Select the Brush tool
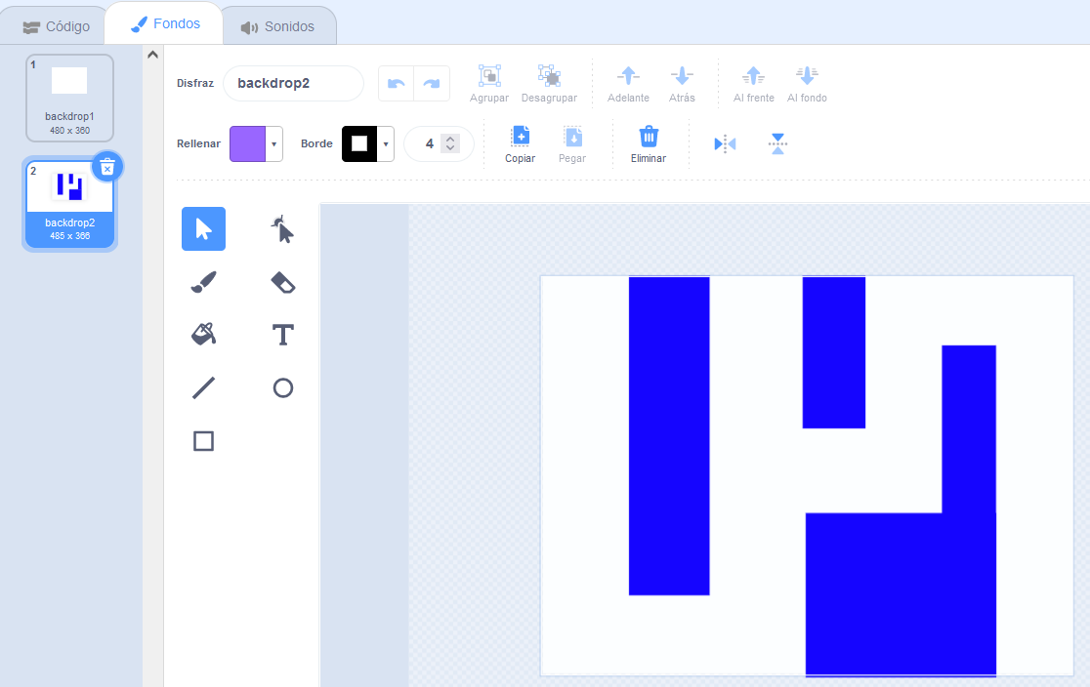 point(203,283)
